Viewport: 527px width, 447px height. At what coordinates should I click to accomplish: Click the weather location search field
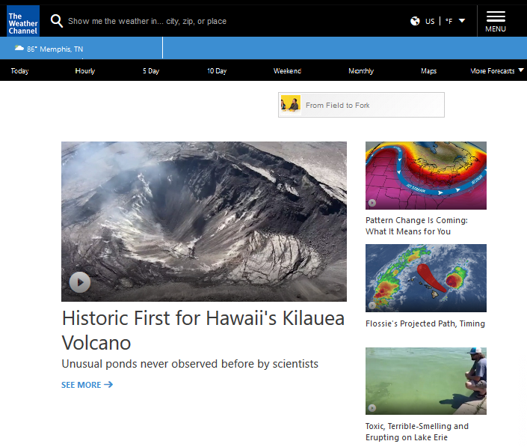pyautogui.click(x=147, y=21)
